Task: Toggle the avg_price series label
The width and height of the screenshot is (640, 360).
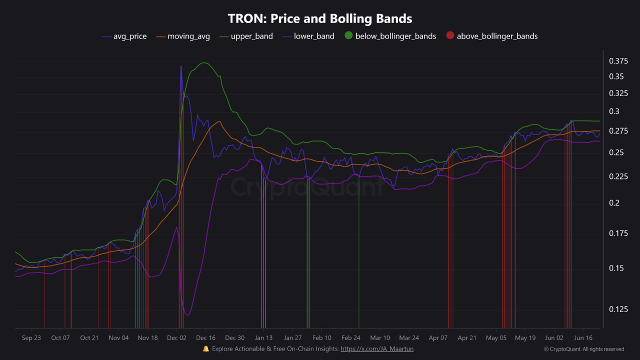Action: (x=130, y=36)
